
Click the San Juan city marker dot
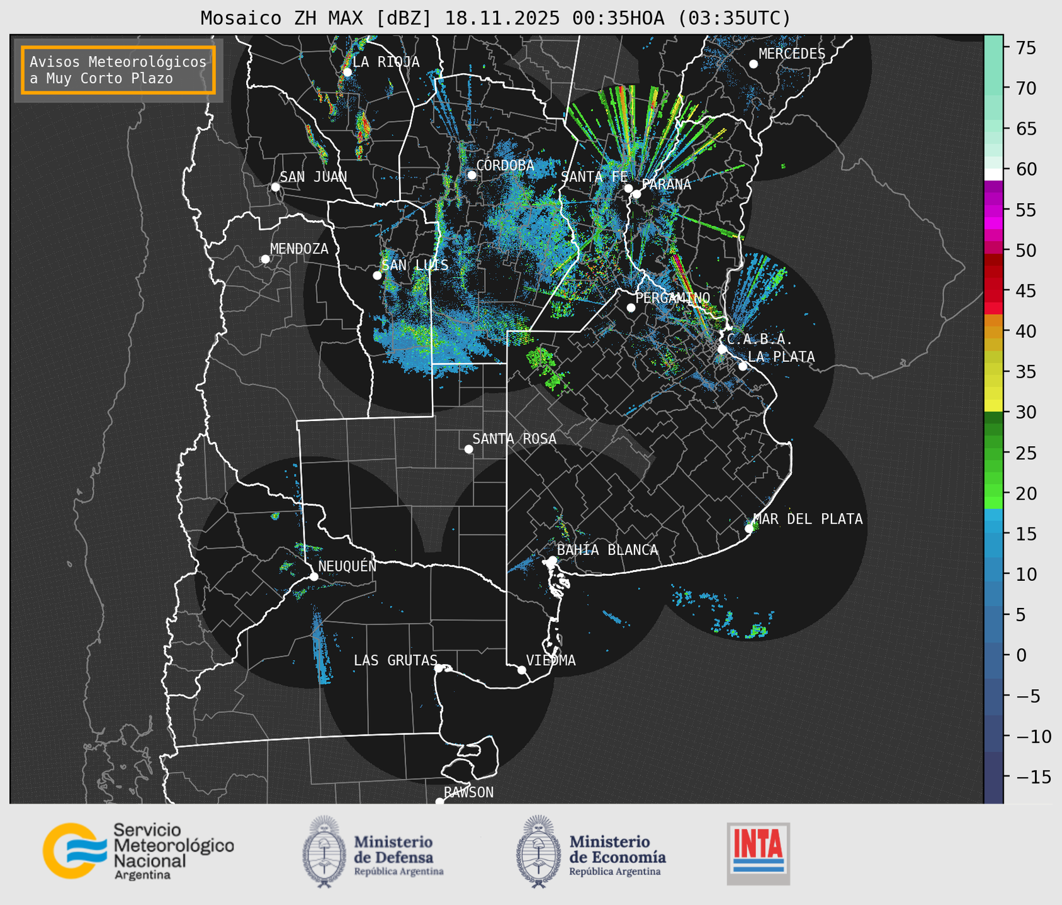275,187
